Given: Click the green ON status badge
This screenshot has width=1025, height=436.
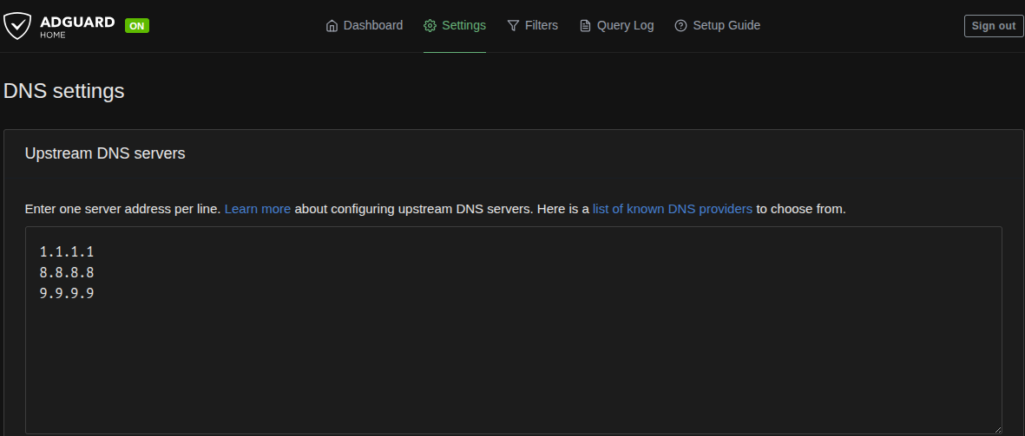Looking at the screenshot, I should click(137, 26).
